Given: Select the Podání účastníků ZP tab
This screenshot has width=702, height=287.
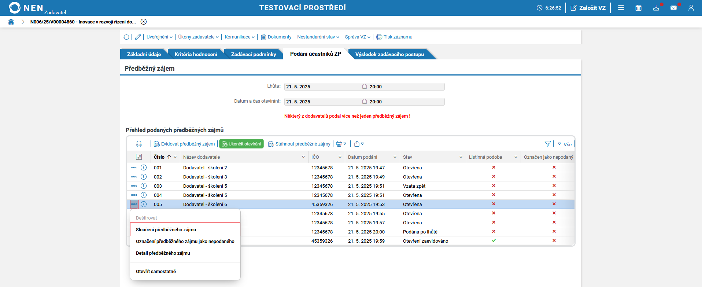Looking at the screenshot, I should tap(315, 54).
